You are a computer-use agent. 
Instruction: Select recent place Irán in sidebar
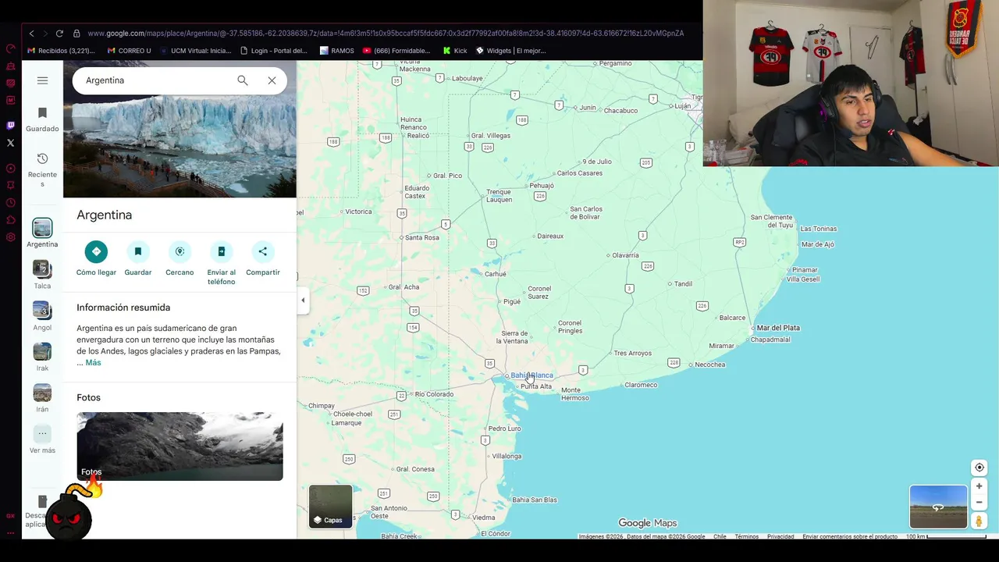click(42, 398)
